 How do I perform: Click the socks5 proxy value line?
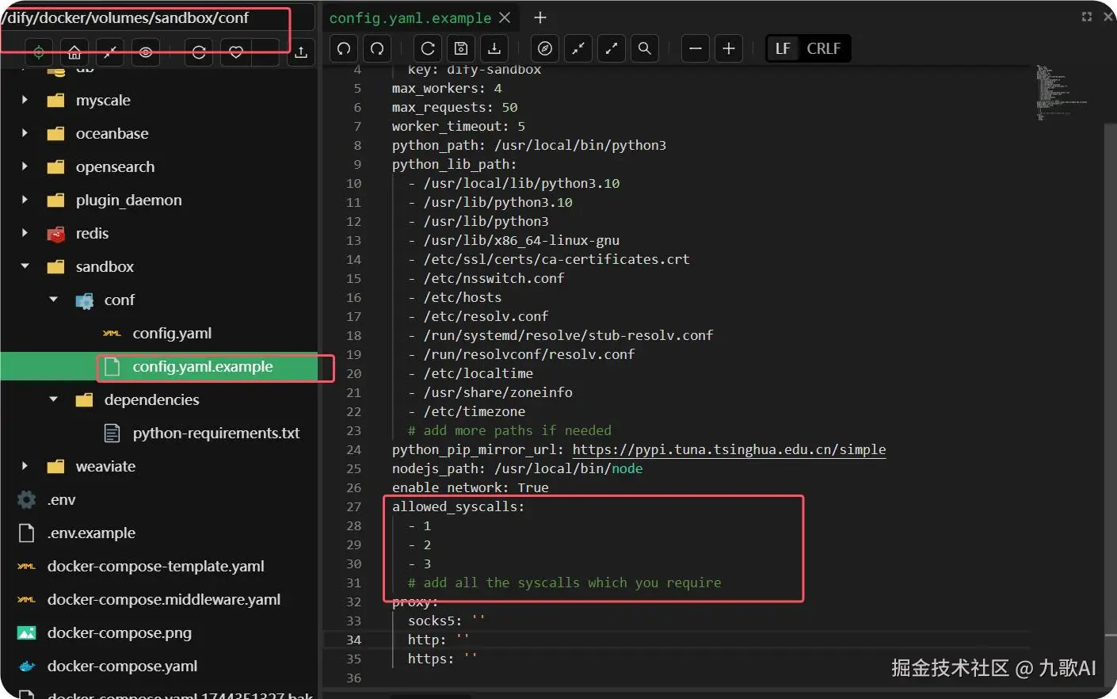446,621
